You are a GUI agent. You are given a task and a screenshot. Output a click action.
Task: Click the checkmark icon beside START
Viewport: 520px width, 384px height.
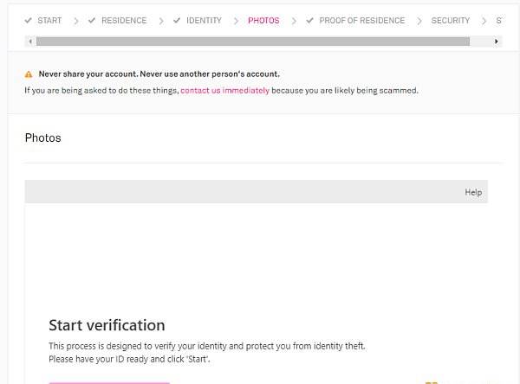(x=29, y=21)
